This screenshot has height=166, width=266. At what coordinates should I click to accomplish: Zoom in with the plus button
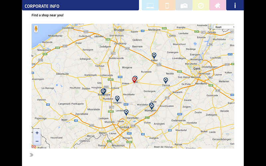tap(37, 133)
